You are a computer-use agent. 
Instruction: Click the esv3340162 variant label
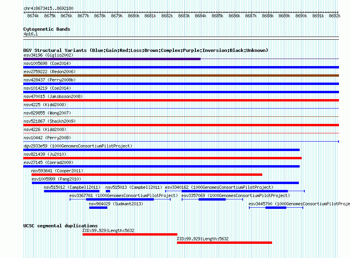pyautogui.click(x=219, y=187)
